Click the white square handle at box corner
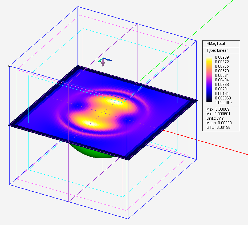This screenshot has height=225, width=248. [x=9, y=66]
